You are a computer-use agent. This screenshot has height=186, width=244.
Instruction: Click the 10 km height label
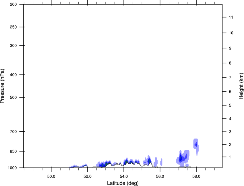click(x=231, y=33)
